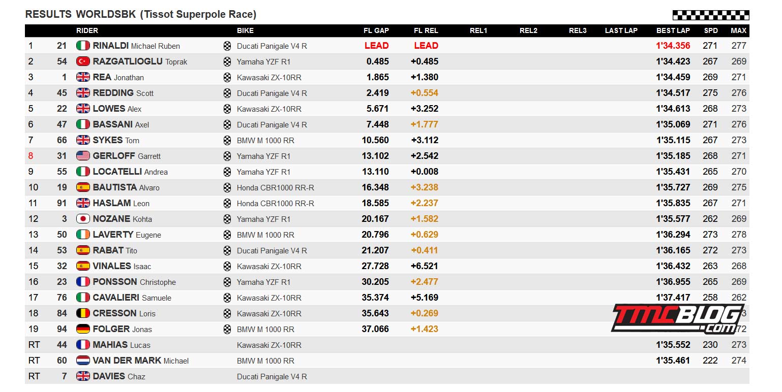Click the Yamaha YZF R1 cell for GERLOFF
The height and width of the screenshot is (392, 782).
264,156
